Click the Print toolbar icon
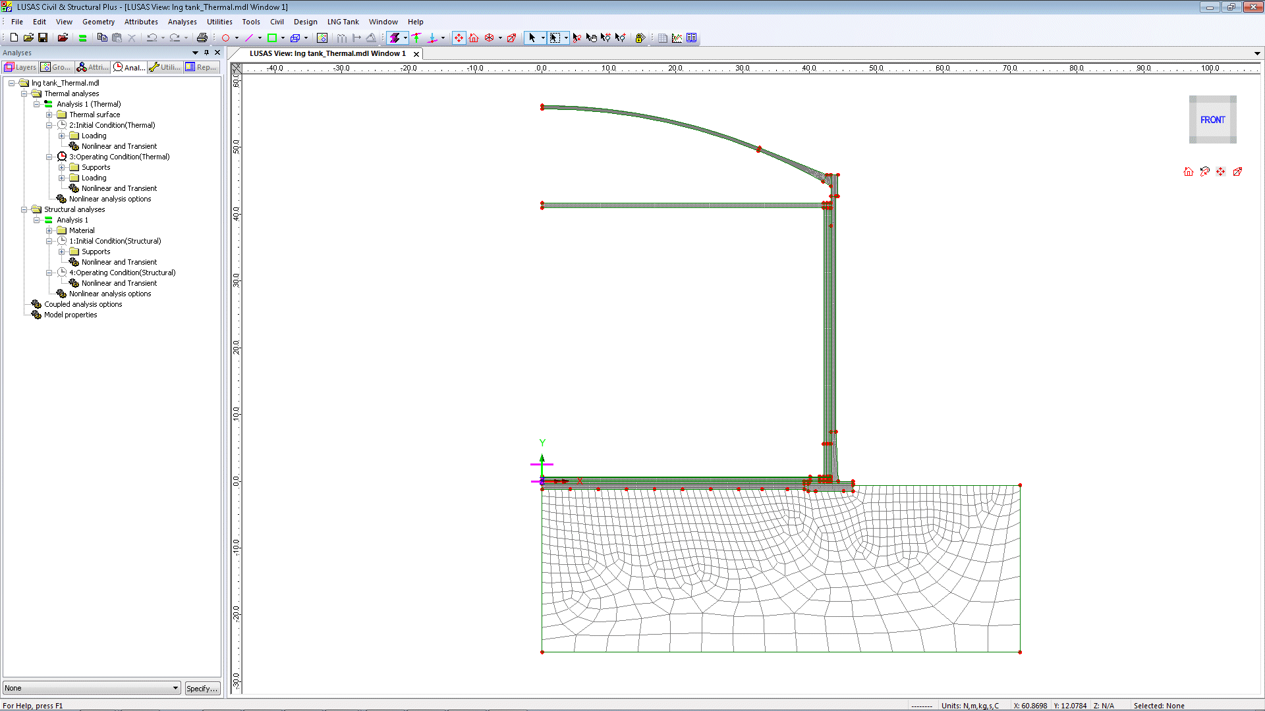The height and width of the screenshot is (711, 1265). point(202,38)
